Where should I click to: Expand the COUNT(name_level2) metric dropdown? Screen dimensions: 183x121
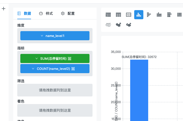(55, 69)
